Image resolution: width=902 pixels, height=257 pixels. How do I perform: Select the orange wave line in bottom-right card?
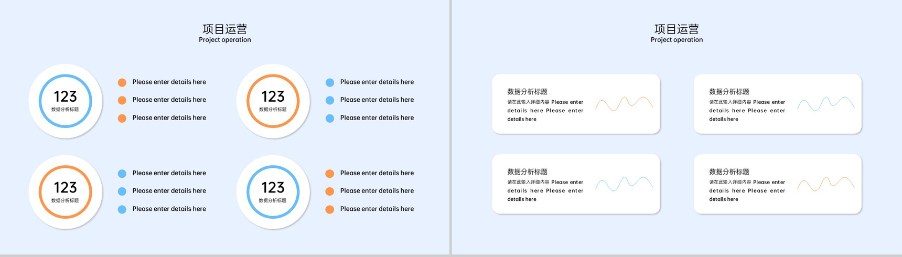tap(826, 184)
